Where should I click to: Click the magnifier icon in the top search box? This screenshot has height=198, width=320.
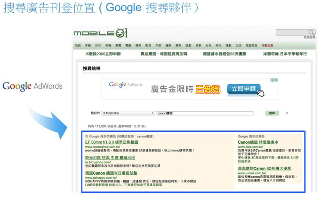(x=311, y=32)
